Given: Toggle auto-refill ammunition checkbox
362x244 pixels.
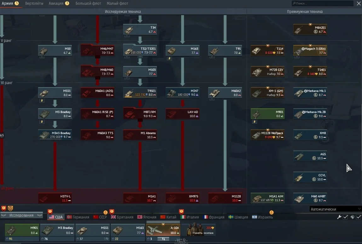Looking at the screenshot, I should click(x=359, y=217).
